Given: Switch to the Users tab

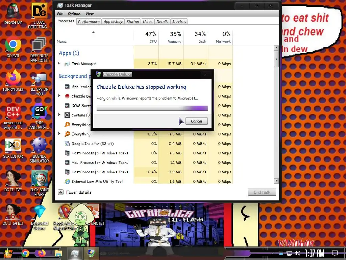Looking at the screenshot, I should point(147,22).
